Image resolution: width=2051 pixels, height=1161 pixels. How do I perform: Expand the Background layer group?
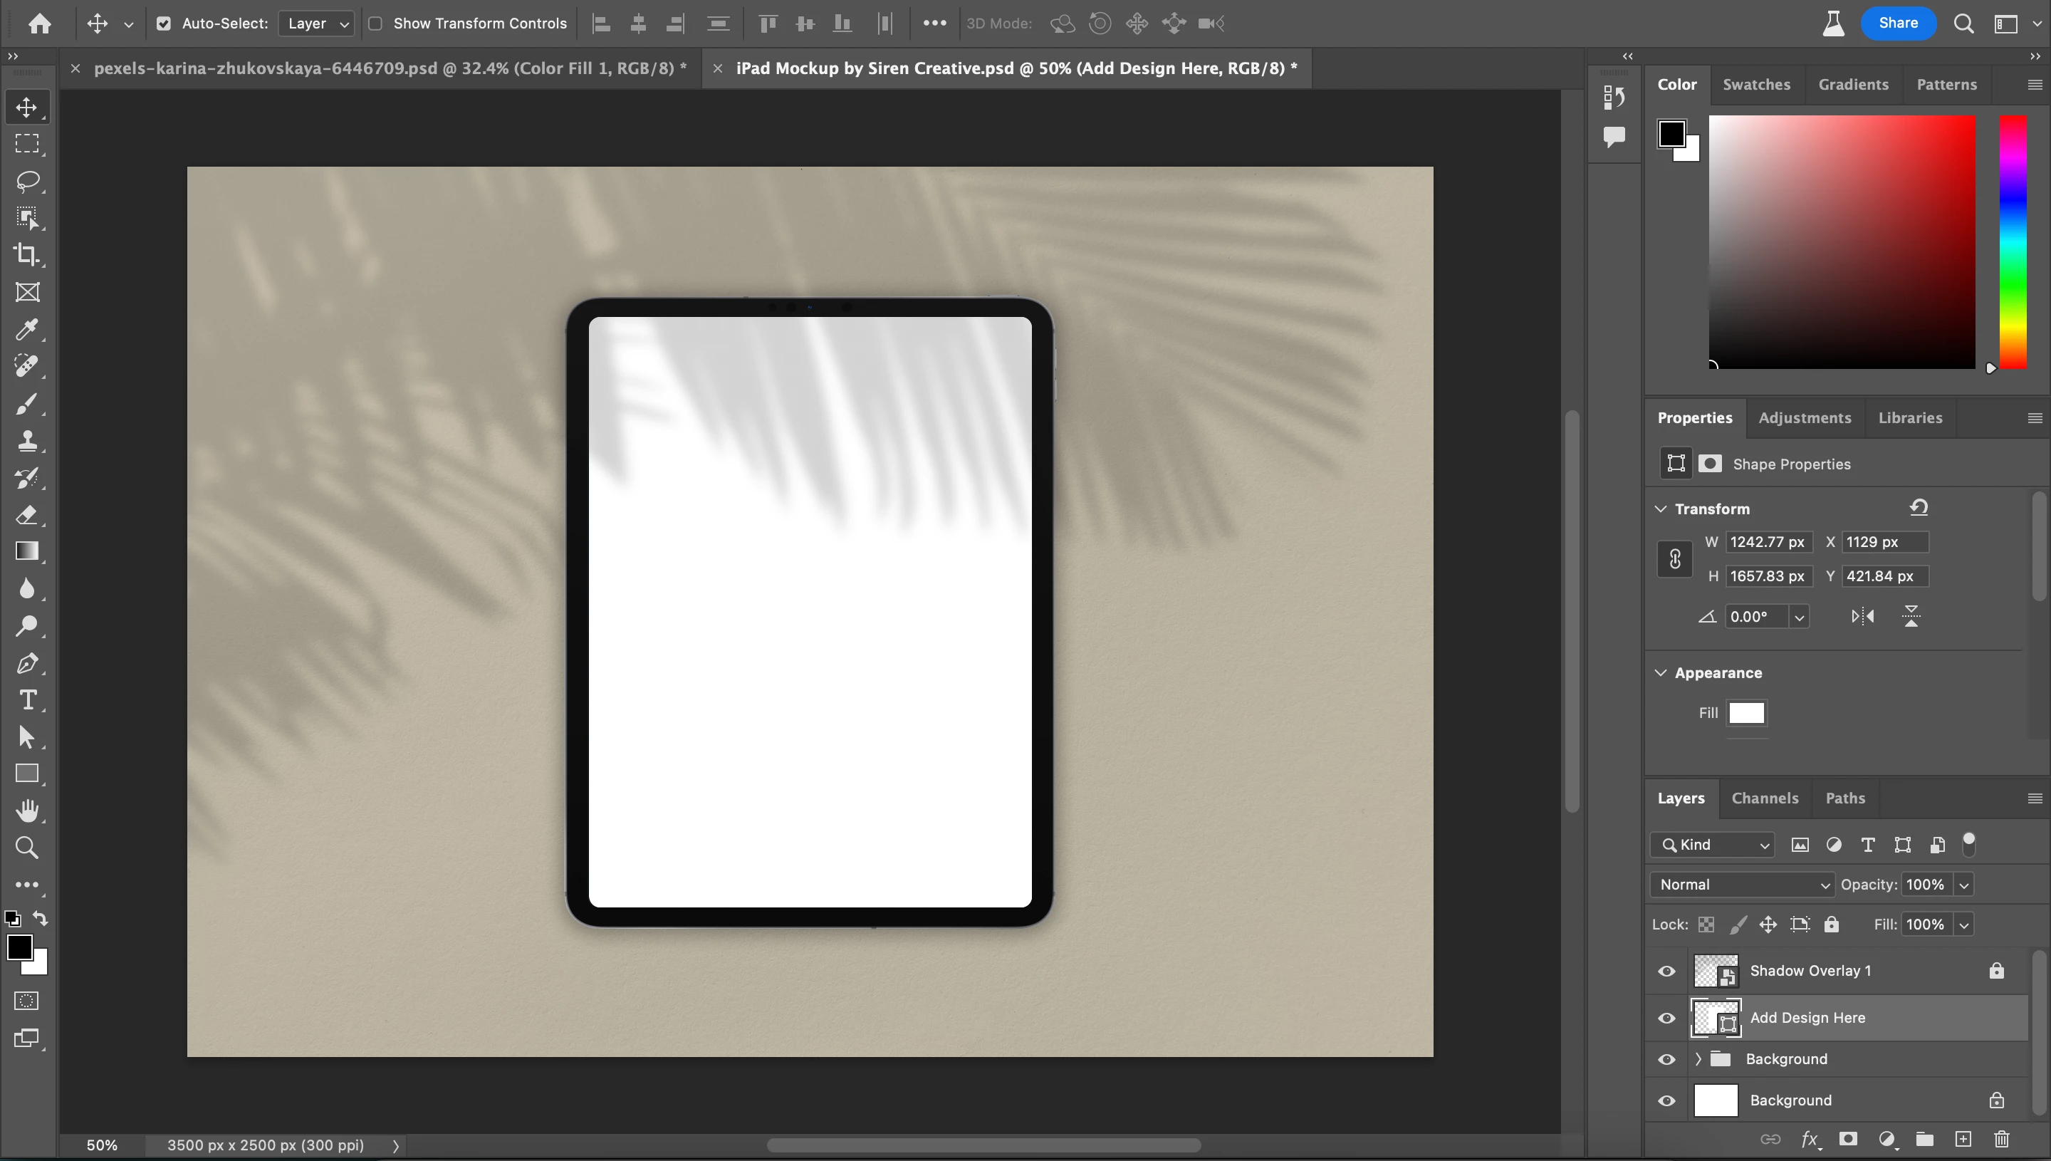coord(1698,1059)
